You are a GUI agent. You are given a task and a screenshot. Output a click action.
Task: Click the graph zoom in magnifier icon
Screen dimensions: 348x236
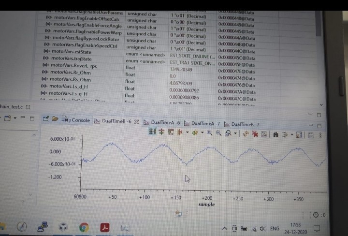pyautogui.click(x=209, y=133)
